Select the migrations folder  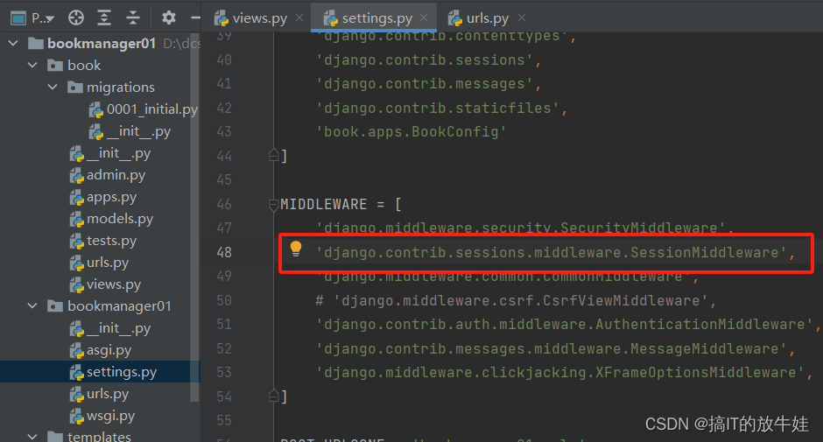pyautogui.click(x=121, y=88)
